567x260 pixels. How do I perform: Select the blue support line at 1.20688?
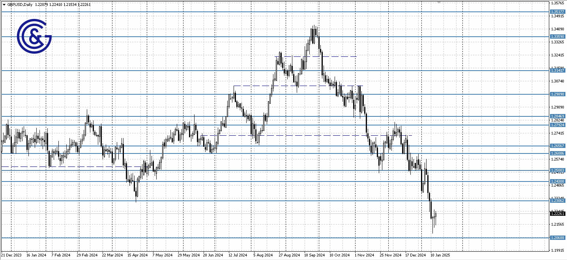(x=276, y=237)
